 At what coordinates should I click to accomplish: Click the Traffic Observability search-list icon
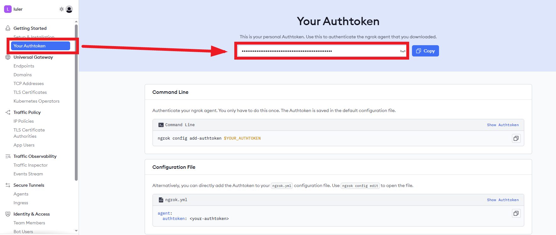8,156
